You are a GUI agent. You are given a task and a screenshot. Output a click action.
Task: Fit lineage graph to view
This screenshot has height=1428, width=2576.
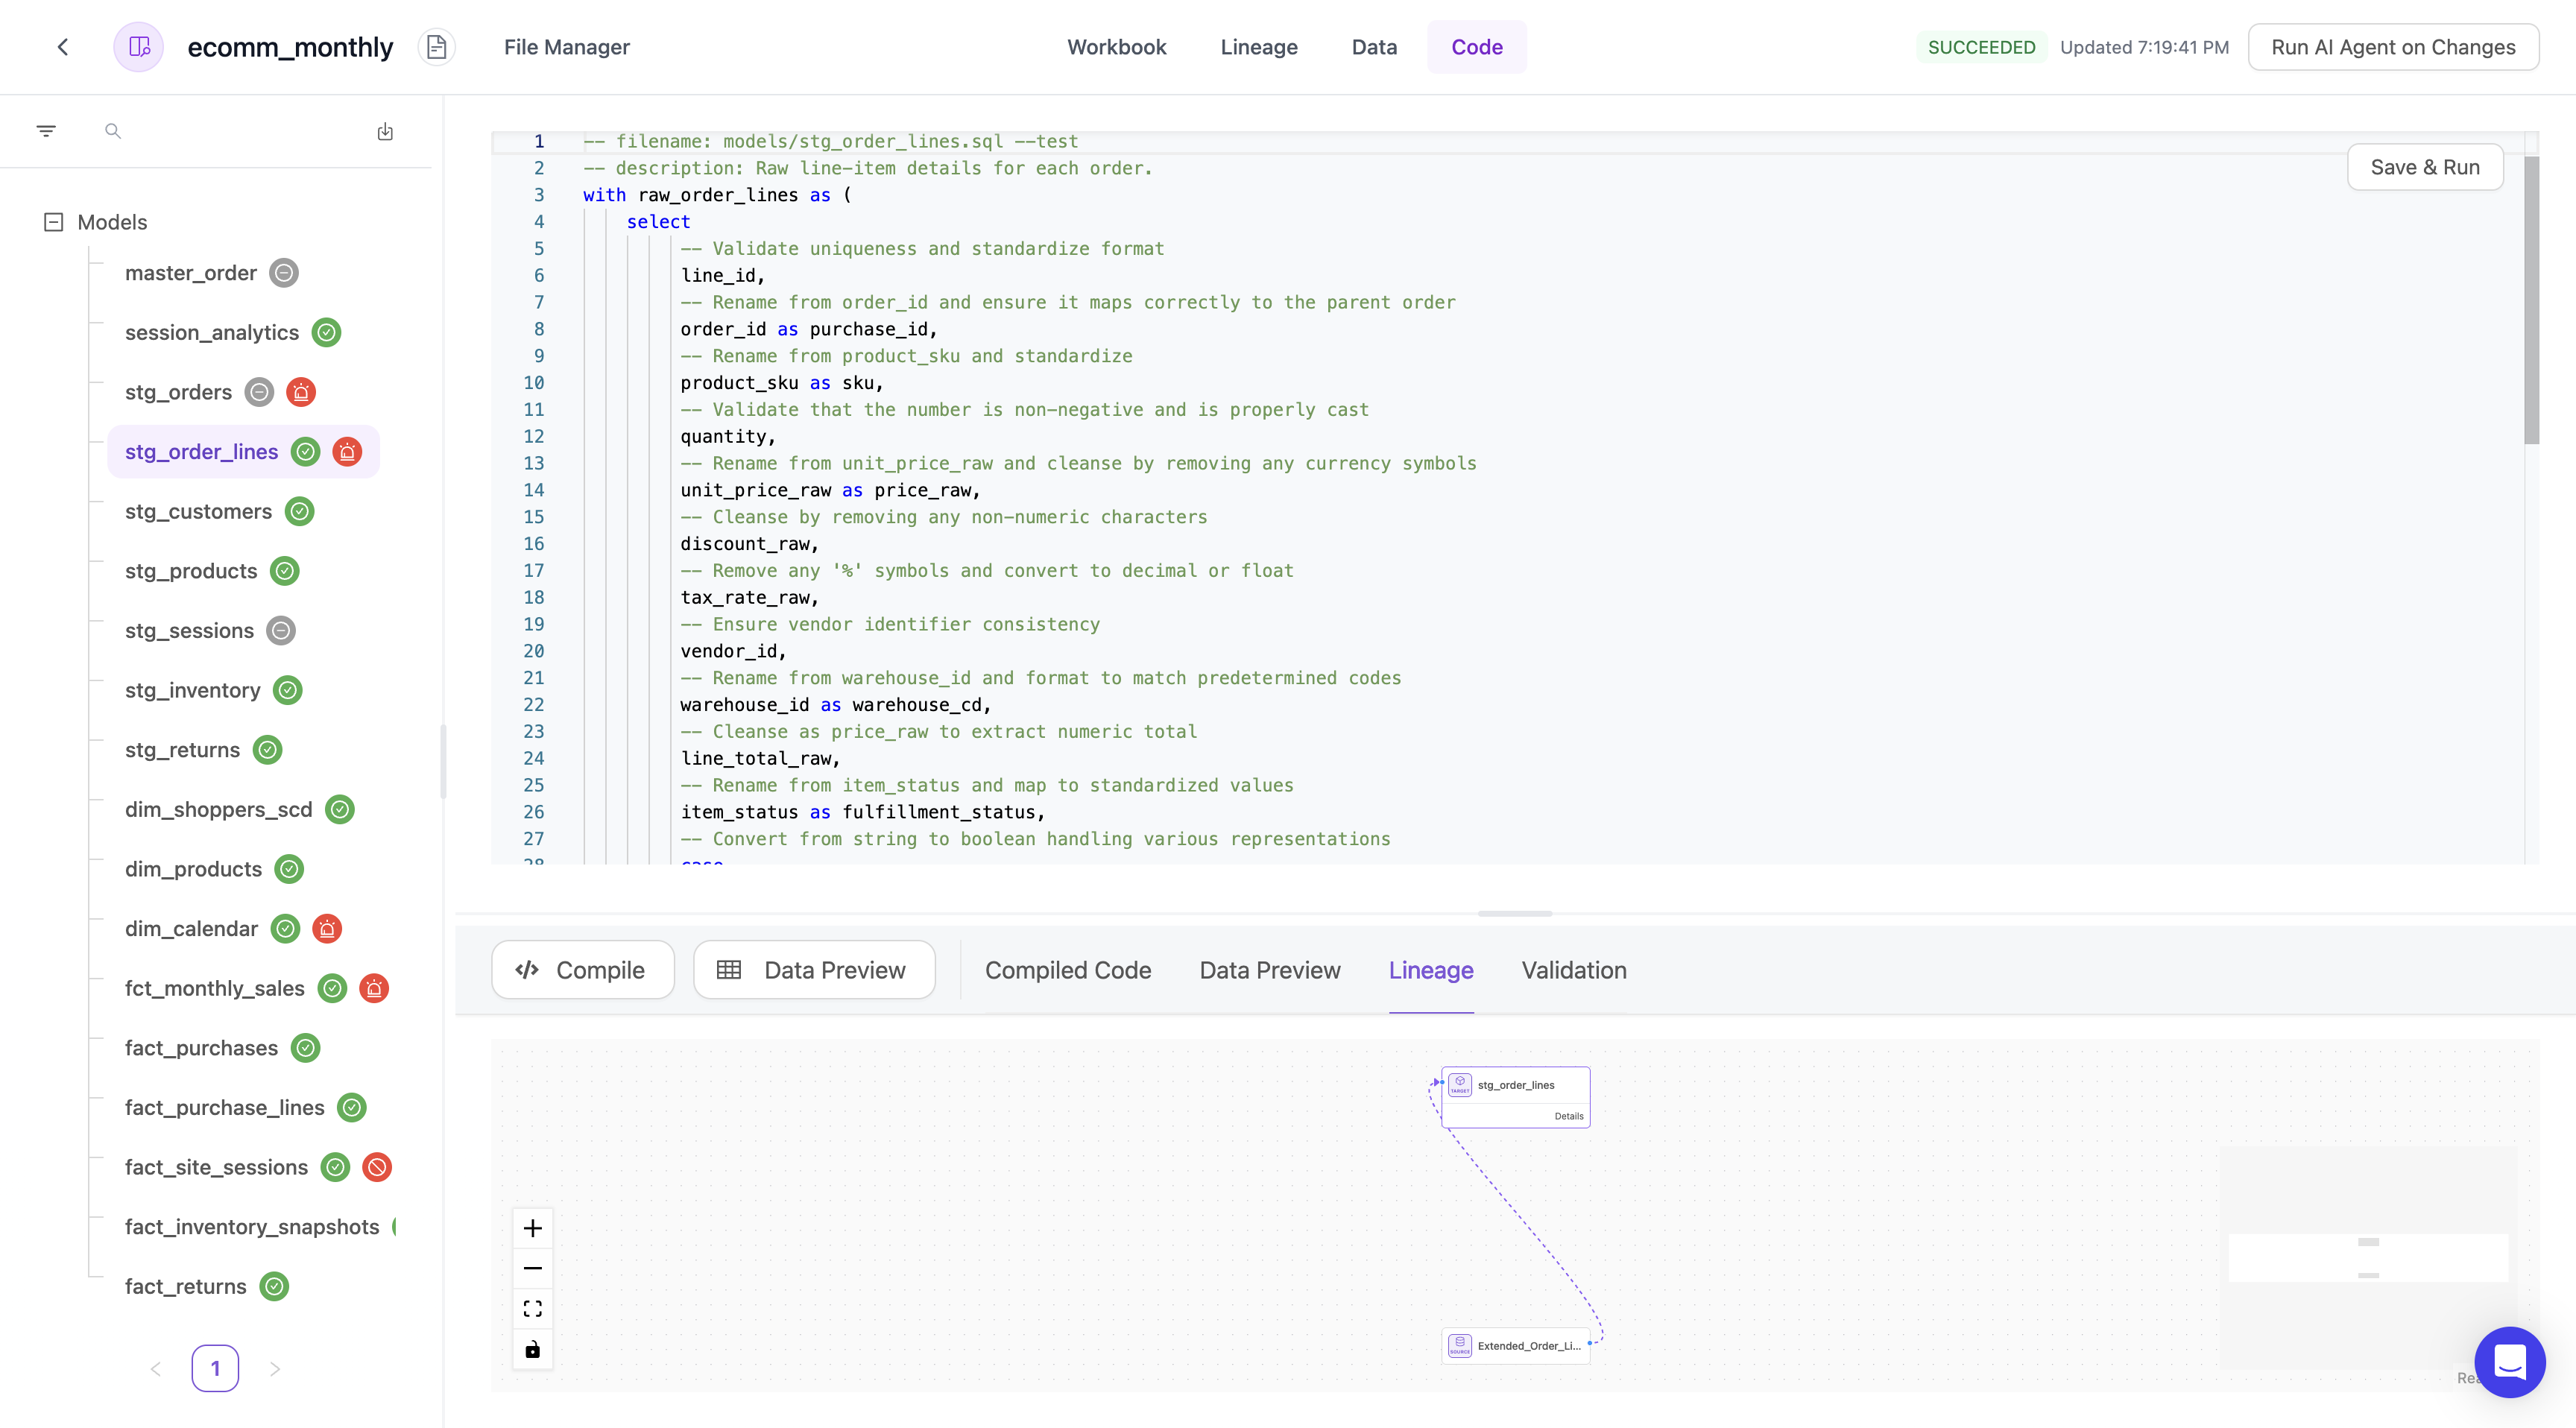(x=532, y=1307)
